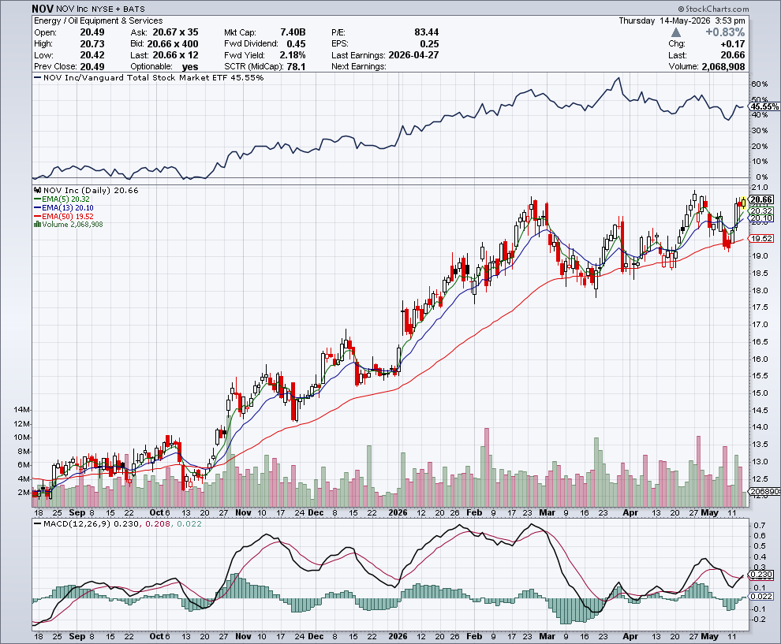Viewport: 781px width, 644px height.
Task: Click the Ask quote 20.67 x 35
Action: (175, 32)
